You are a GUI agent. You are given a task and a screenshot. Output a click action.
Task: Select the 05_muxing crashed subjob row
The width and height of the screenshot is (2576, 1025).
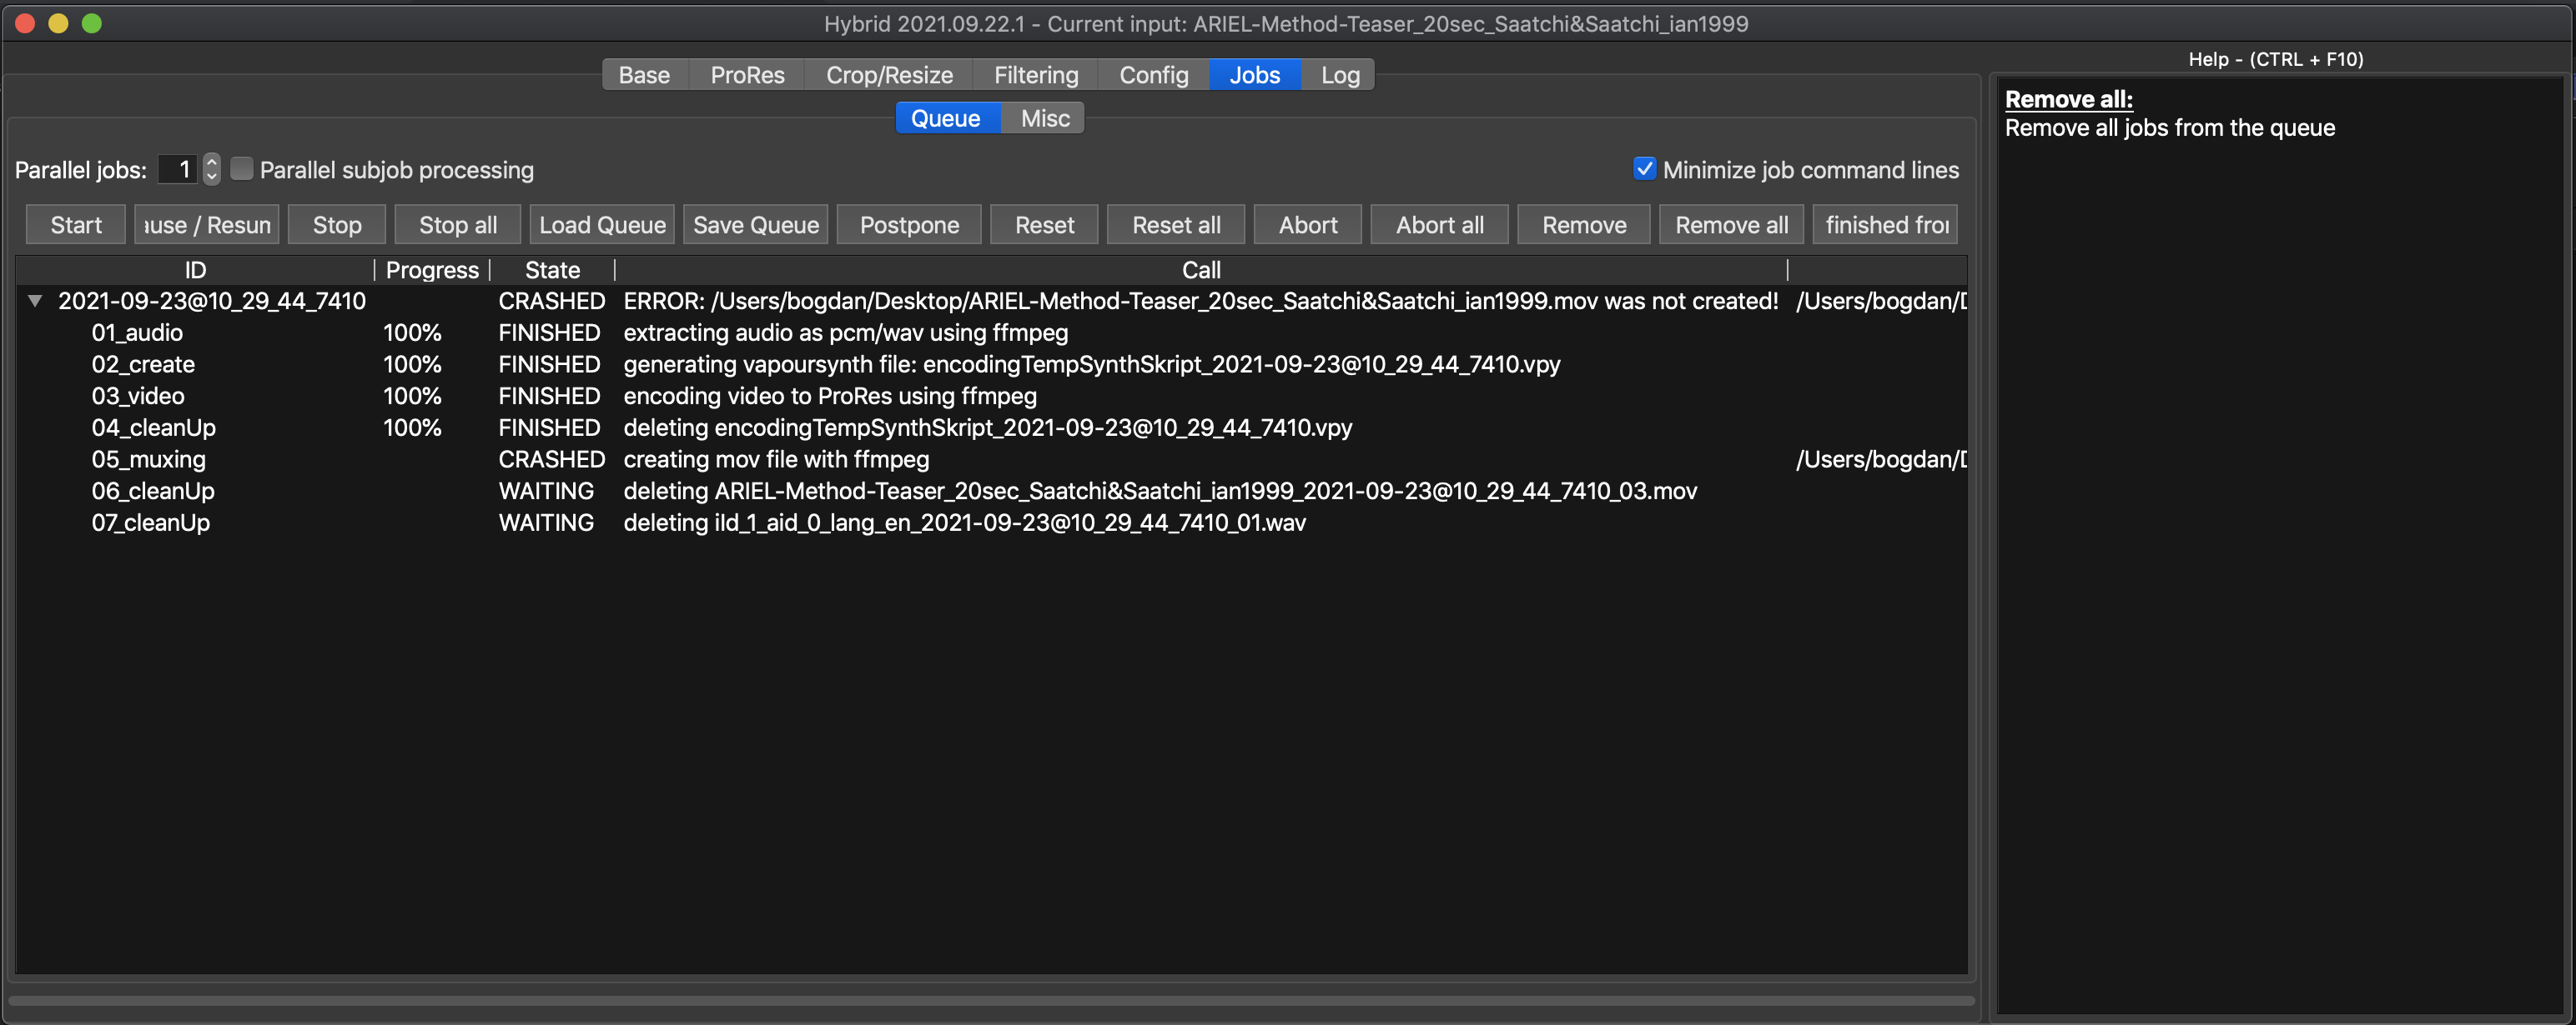[x=149, y=459]
